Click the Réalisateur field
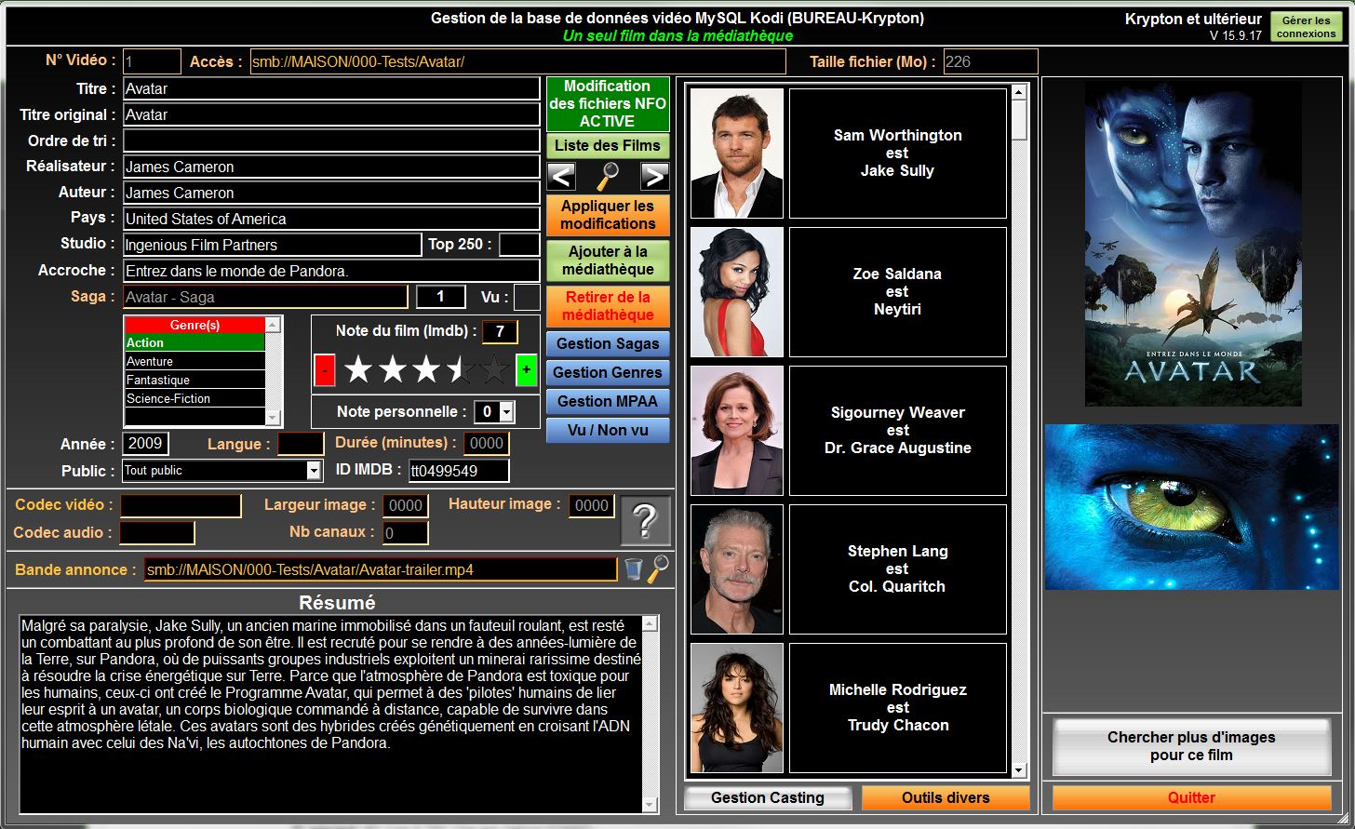1355x829 pixels. 331,167
